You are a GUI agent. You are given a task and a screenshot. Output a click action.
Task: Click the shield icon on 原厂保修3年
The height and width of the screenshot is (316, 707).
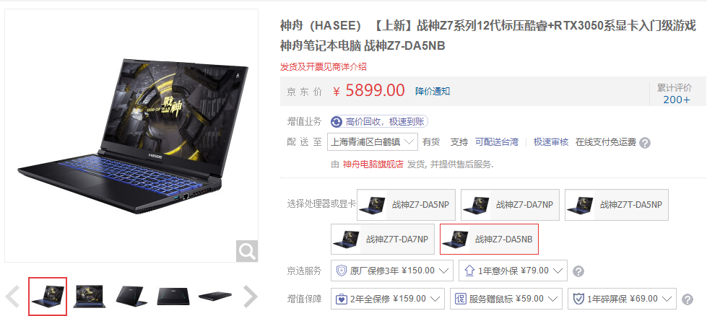point(342,271)
